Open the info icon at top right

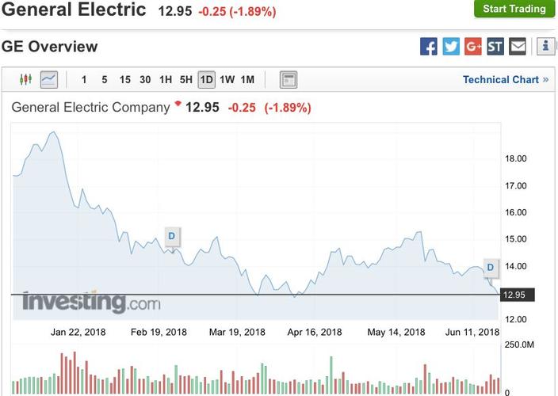coord(546,47)
